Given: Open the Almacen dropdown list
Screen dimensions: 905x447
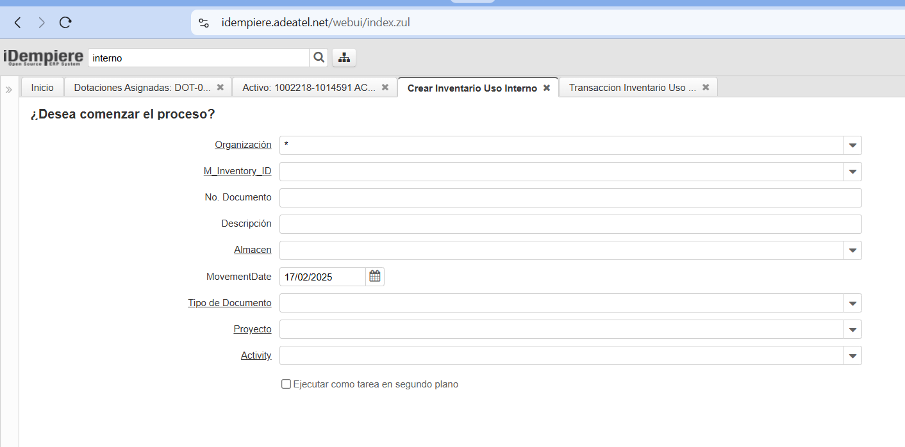Looking at the screenshot, I should pos(852,250).
